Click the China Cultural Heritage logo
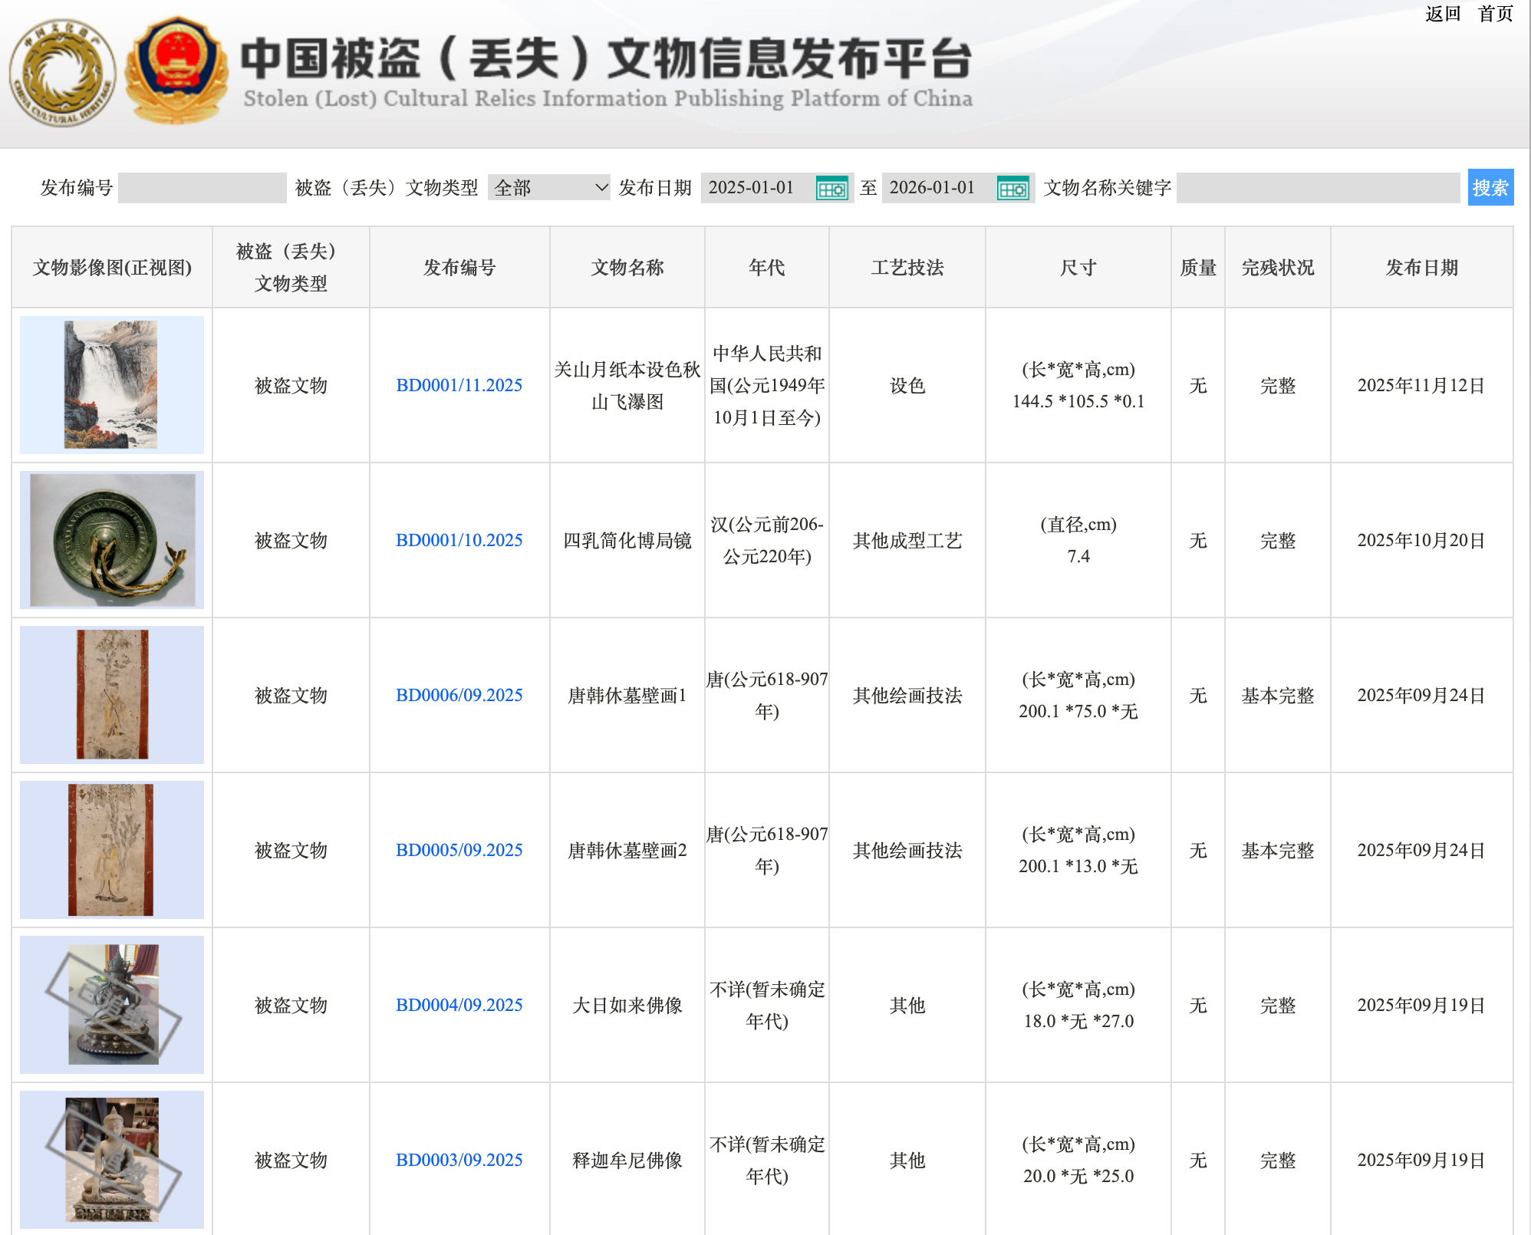 pos(63,73)
